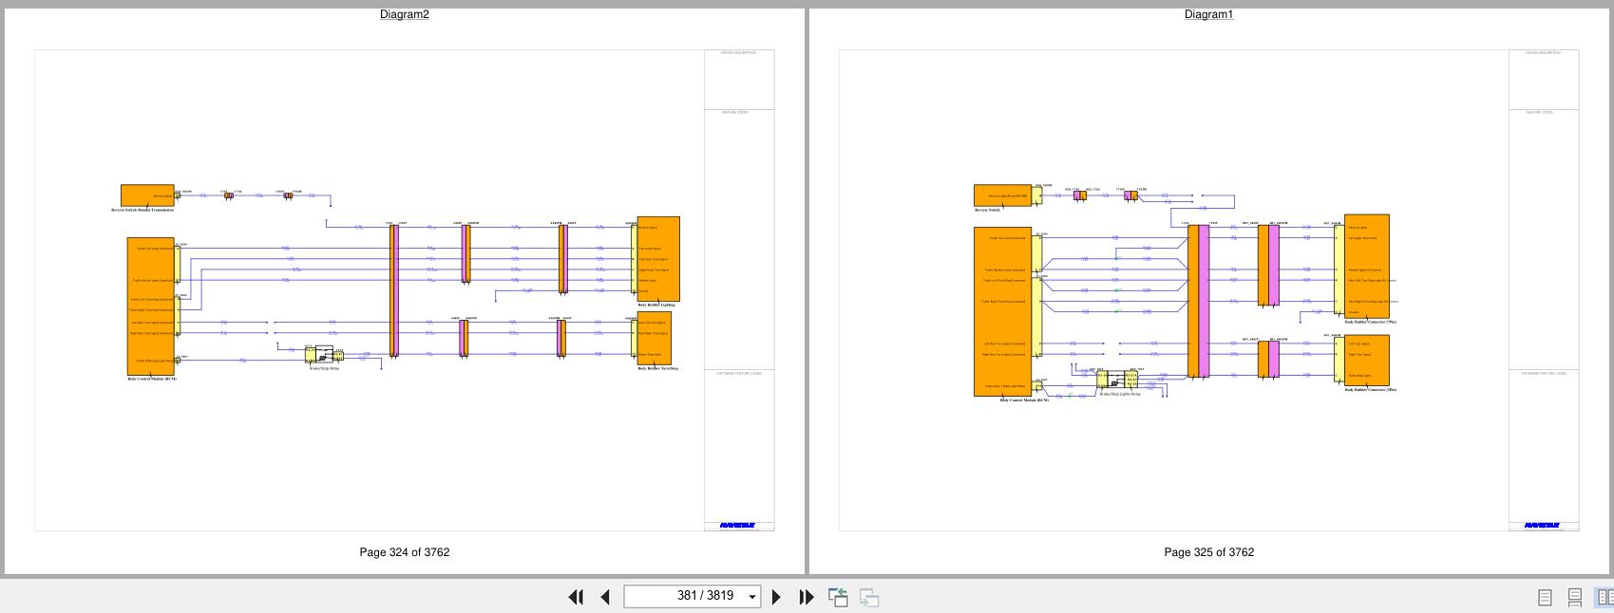Viewport: 1614px width, 613px height.
Task: Click the go back to previous view icon
Action: click(x=838, y=597)
